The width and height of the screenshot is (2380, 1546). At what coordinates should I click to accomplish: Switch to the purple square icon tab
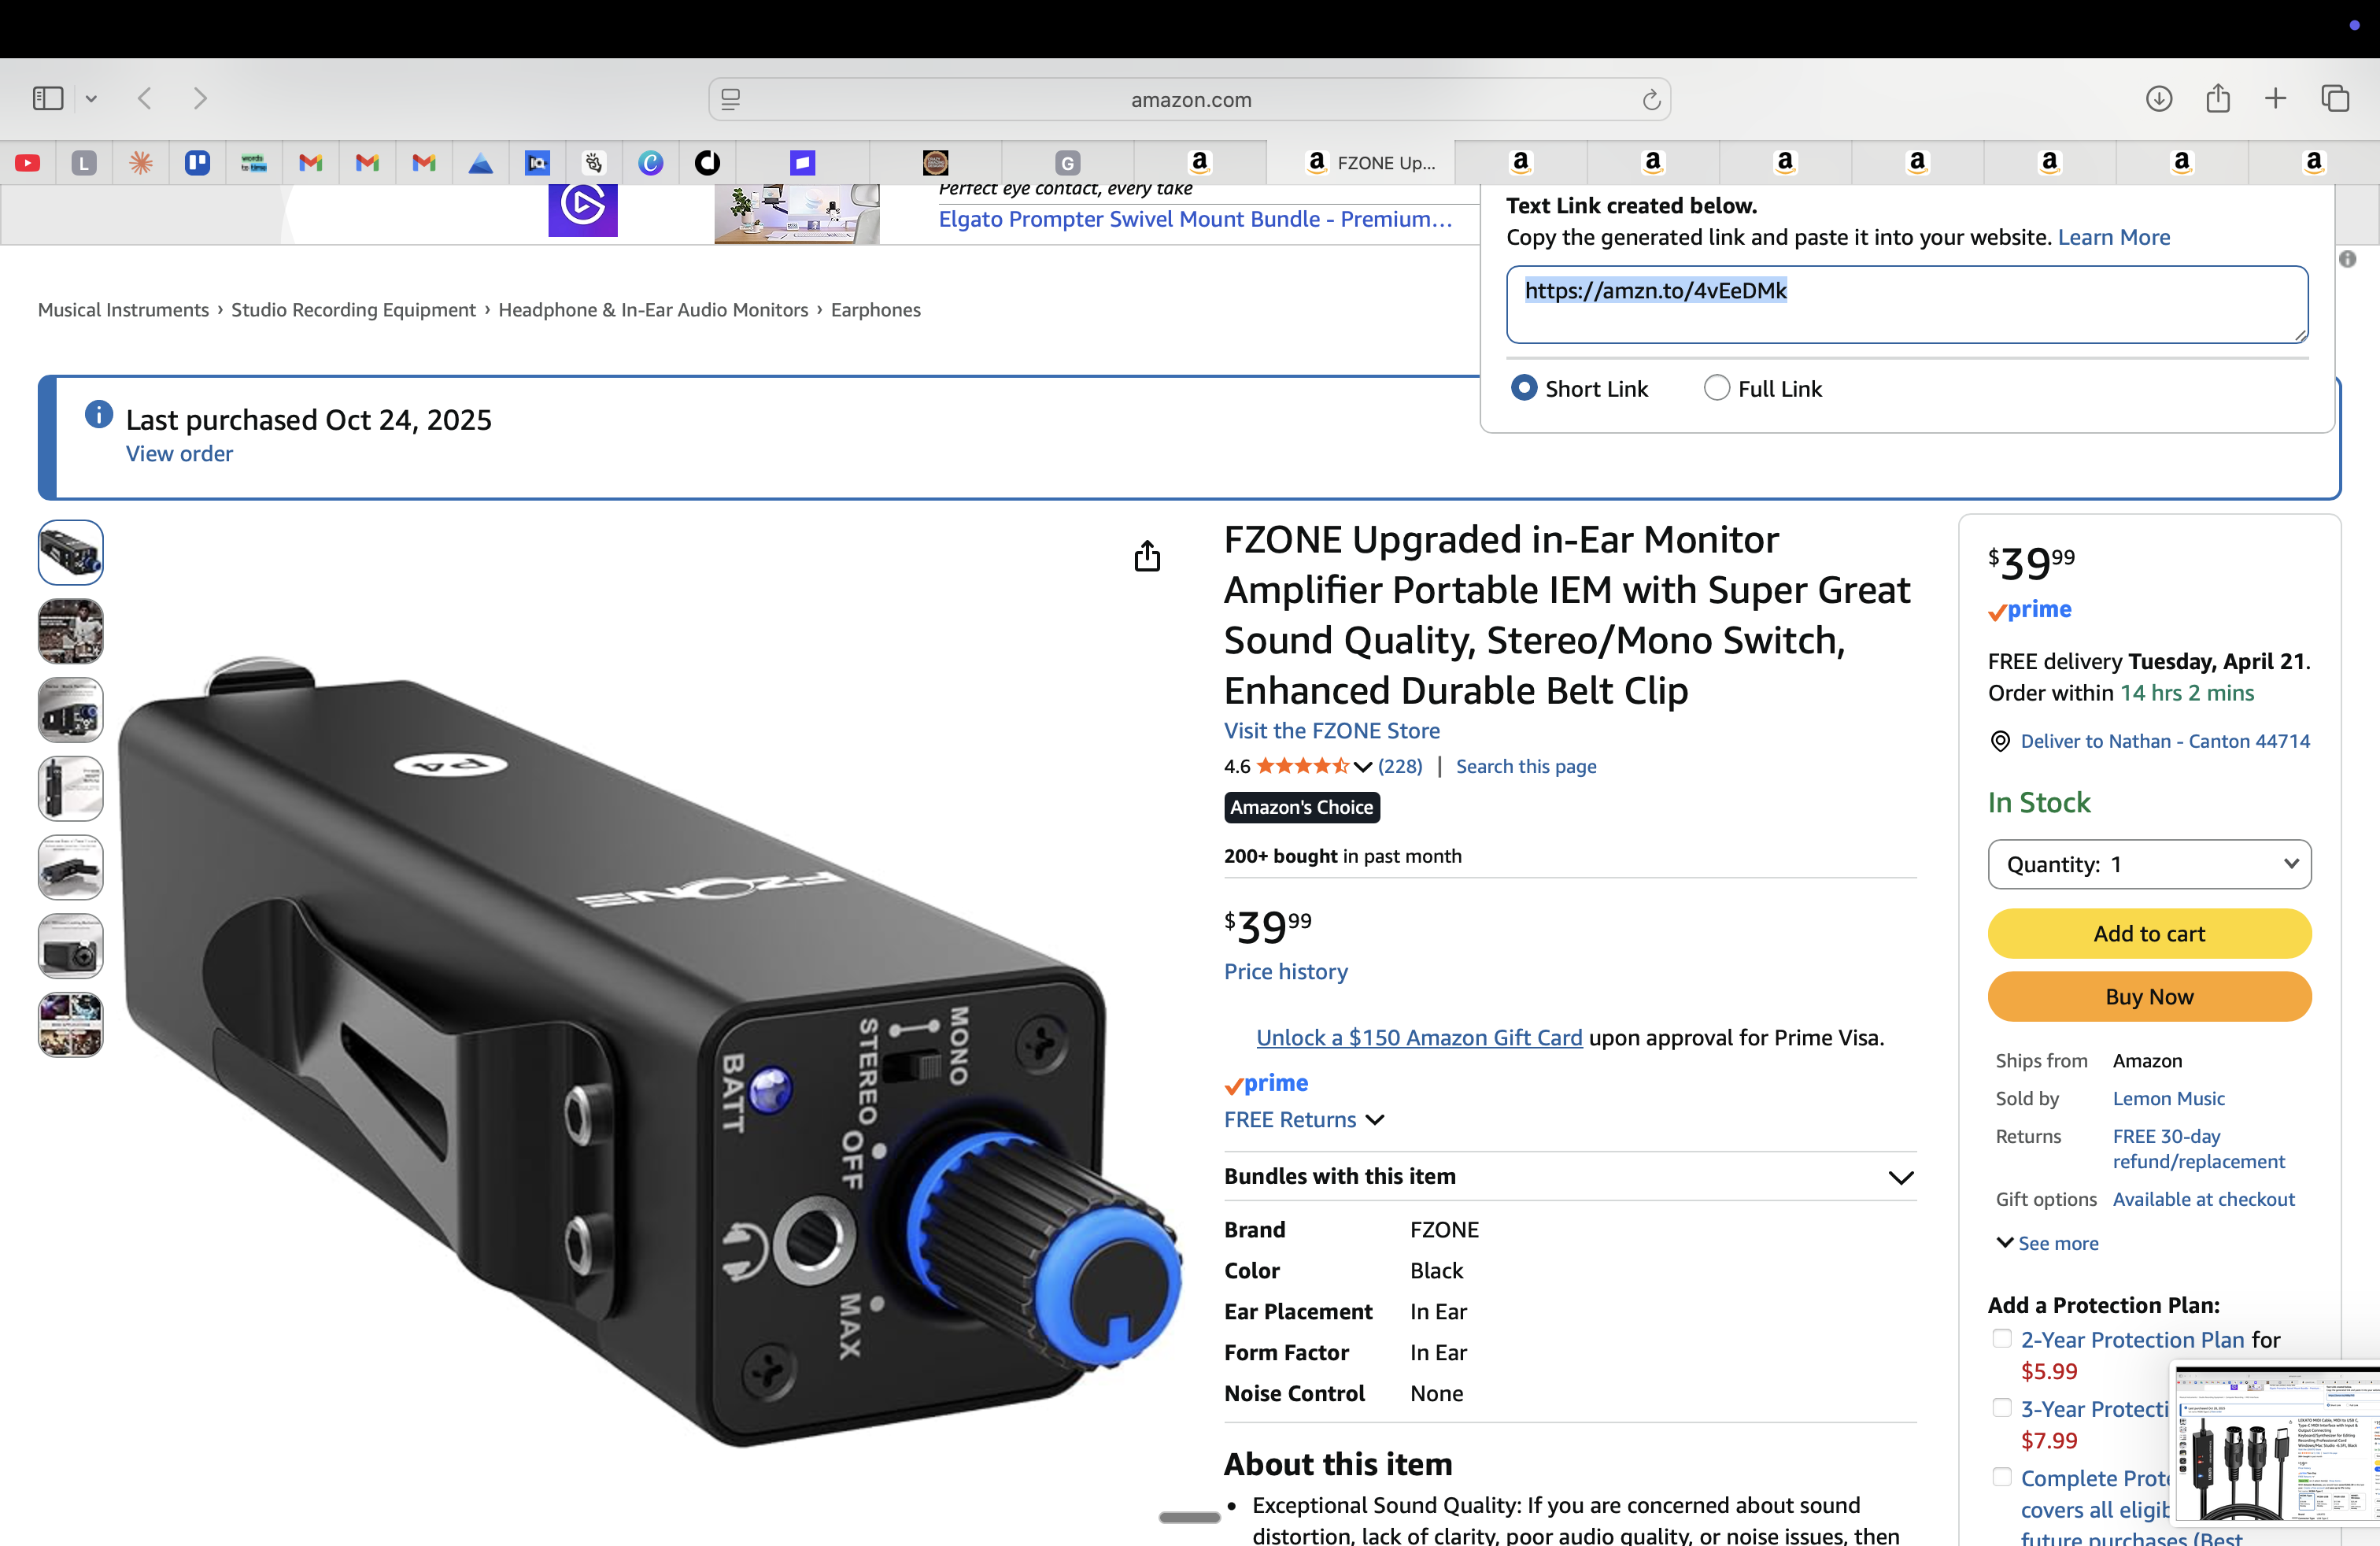tap(802, 163)
